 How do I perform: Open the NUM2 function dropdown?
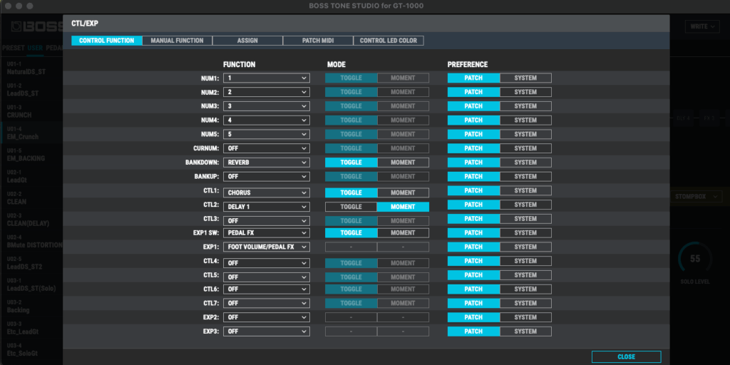tap(267, 92)
